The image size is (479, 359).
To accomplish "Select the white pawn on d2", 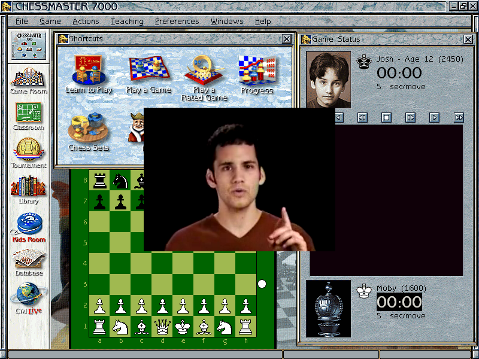I will tap(162, 305).
